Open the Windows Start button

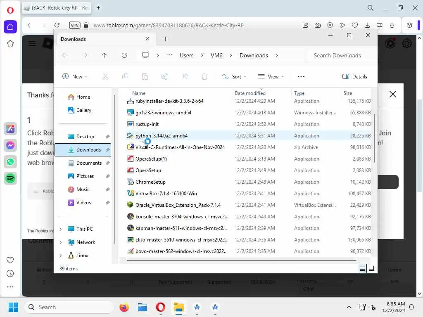pos(13,307)
